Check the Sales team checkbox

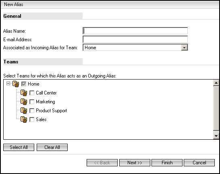point(32,119)
